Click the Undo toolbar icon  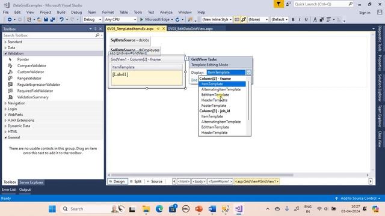point(61,19)
